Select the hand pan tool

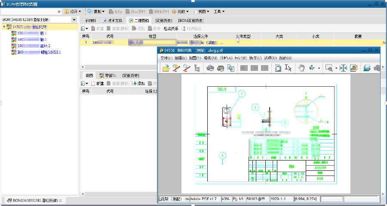301,68
